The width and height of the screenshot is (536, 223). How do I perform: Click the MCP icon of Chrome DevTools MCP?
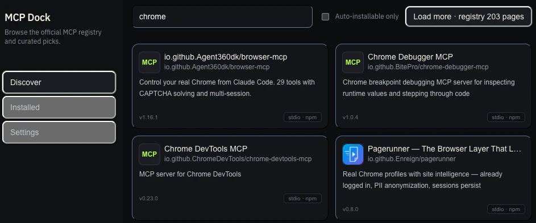pos(149,154)
